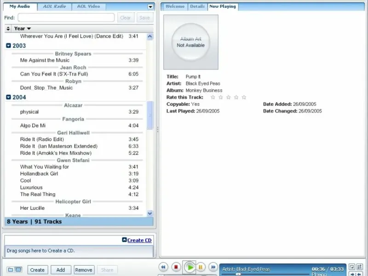Image resolution: width=368 pixels, height=276 pixels.
Task: Rate the track five stars
Action: pyautogui.click(x=244, y=97)
